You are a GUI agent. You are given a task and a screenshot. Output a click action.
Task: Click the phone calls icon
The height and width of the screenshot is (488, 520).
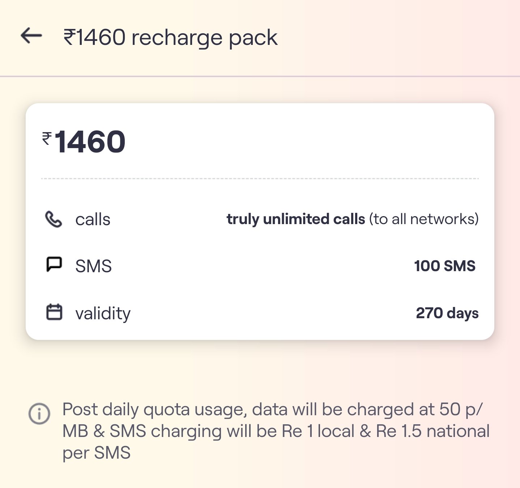pyautogui.click(x=54, y=219)
